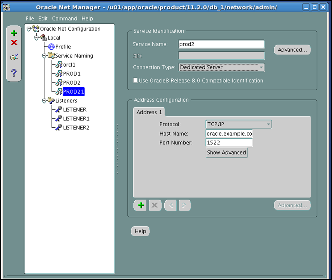Click the Host Name field

click(x=229, y=134)
